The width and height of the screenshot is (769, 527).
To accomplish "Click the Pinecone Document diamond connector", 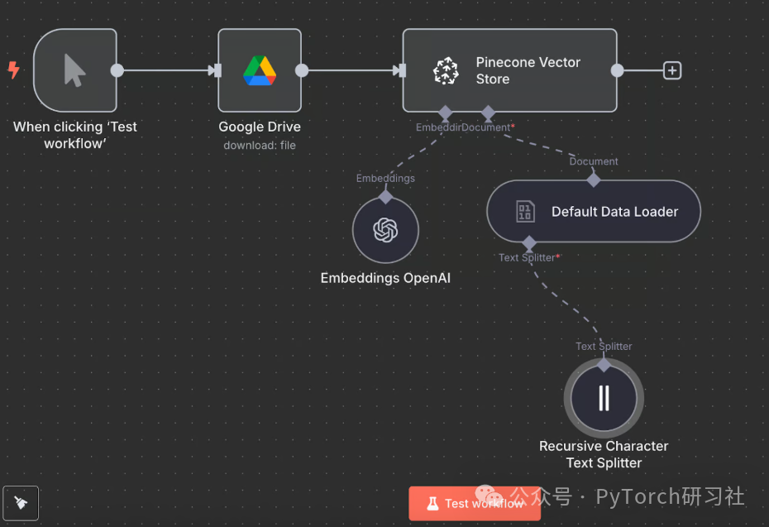I will pos(488,113).
